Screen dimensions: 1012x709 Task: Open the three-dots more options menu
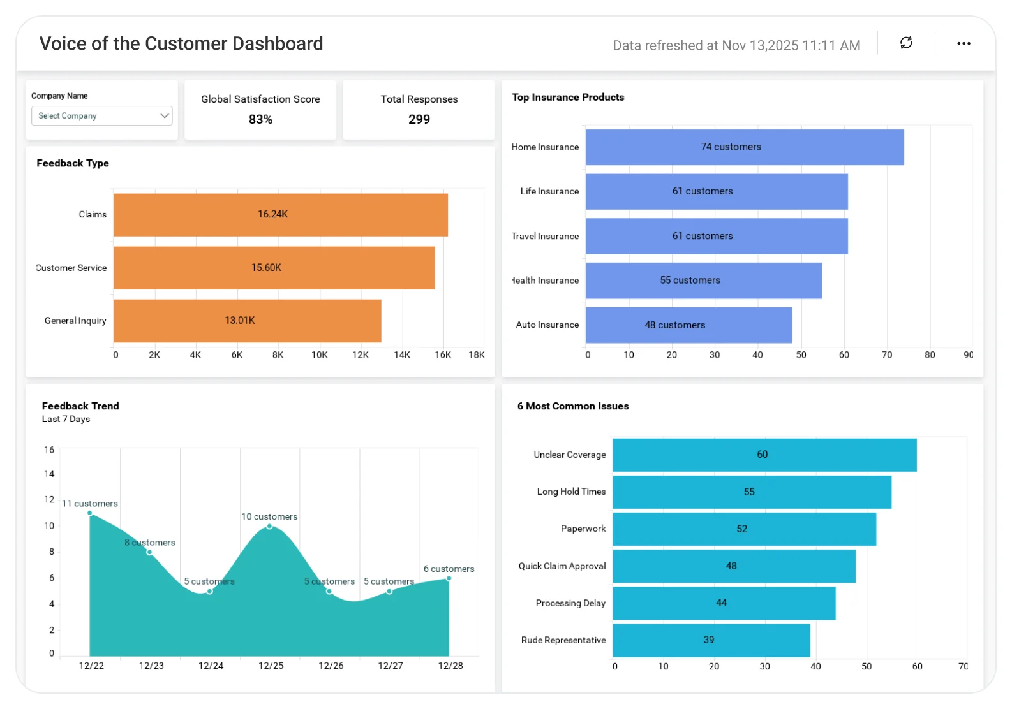[964, 43]
